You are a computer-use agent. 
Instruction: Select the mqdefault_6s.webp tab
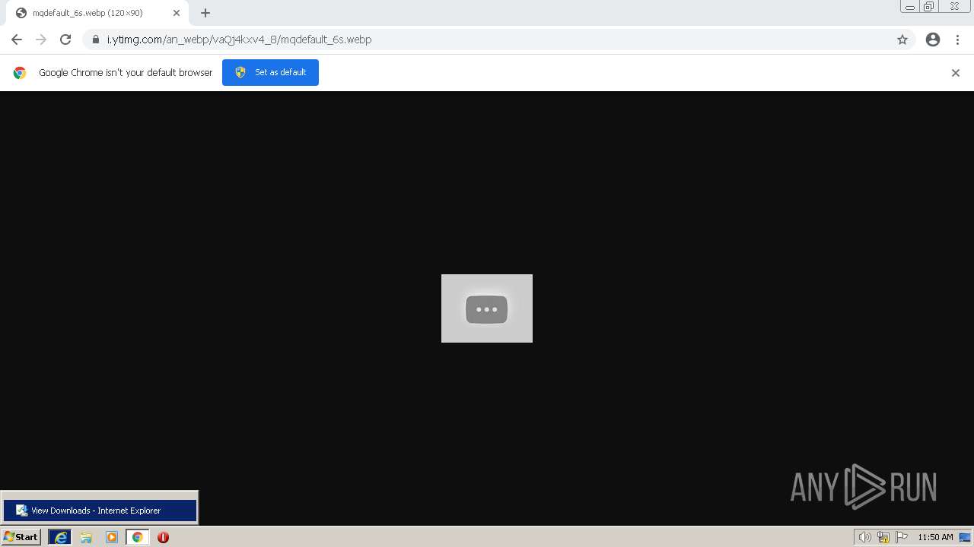pyautogui.click(x=97, y=13)
